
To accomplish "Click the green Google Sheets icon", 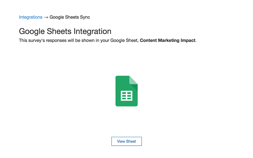I will click(x=126, y=91).
